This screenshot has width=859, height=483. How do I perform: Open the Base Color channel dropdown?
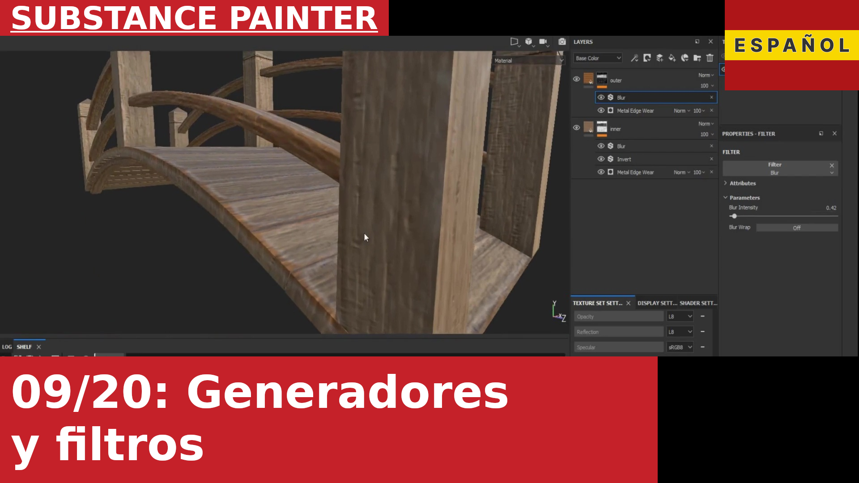pyautogui.click(x=598, y=58)
